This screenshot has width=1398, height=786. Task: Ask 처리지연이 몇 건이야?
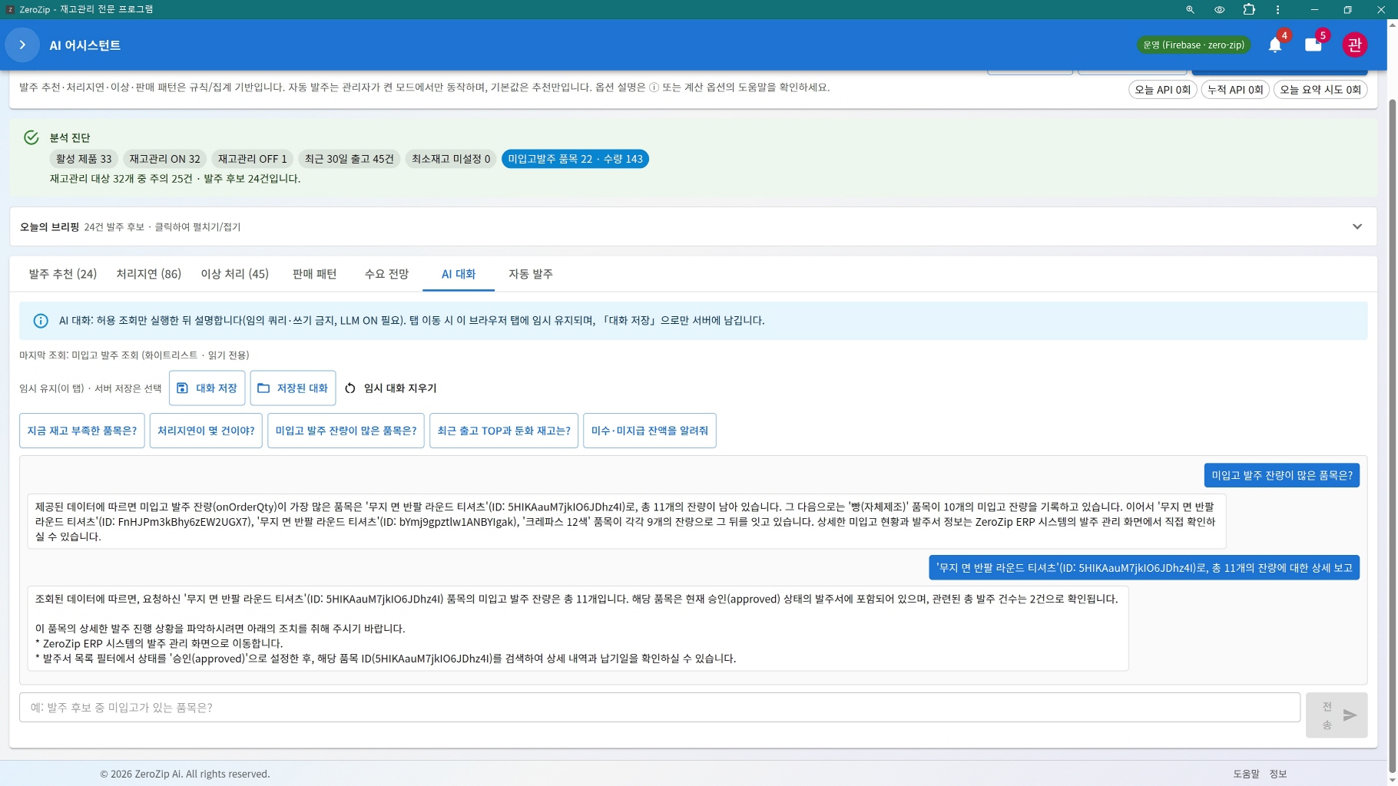coord(206,431)
